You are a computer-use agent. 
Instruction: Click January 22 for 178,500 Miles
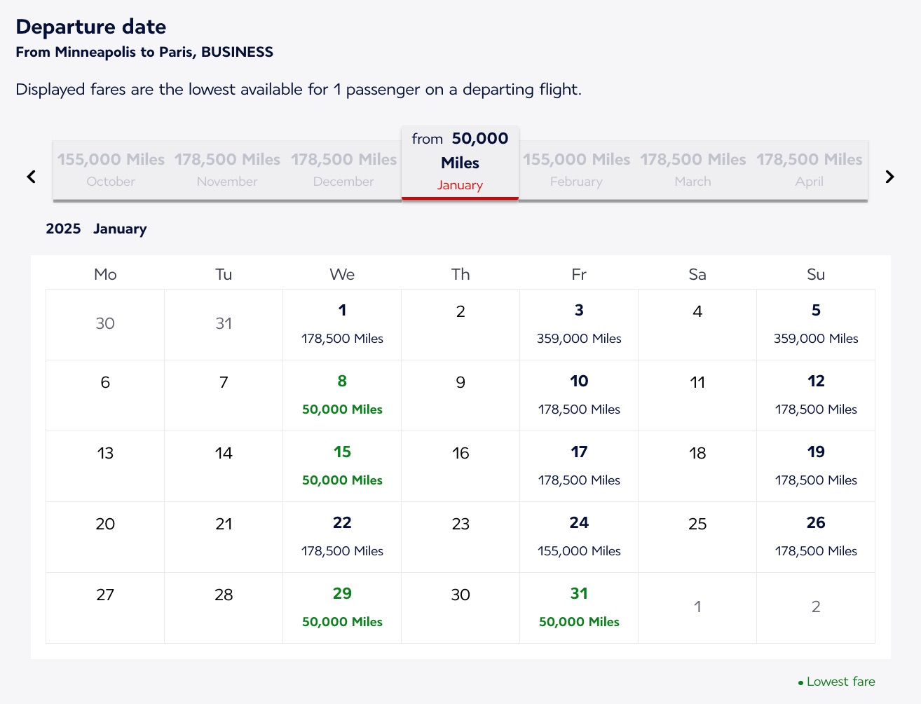(x=342, y=537)
